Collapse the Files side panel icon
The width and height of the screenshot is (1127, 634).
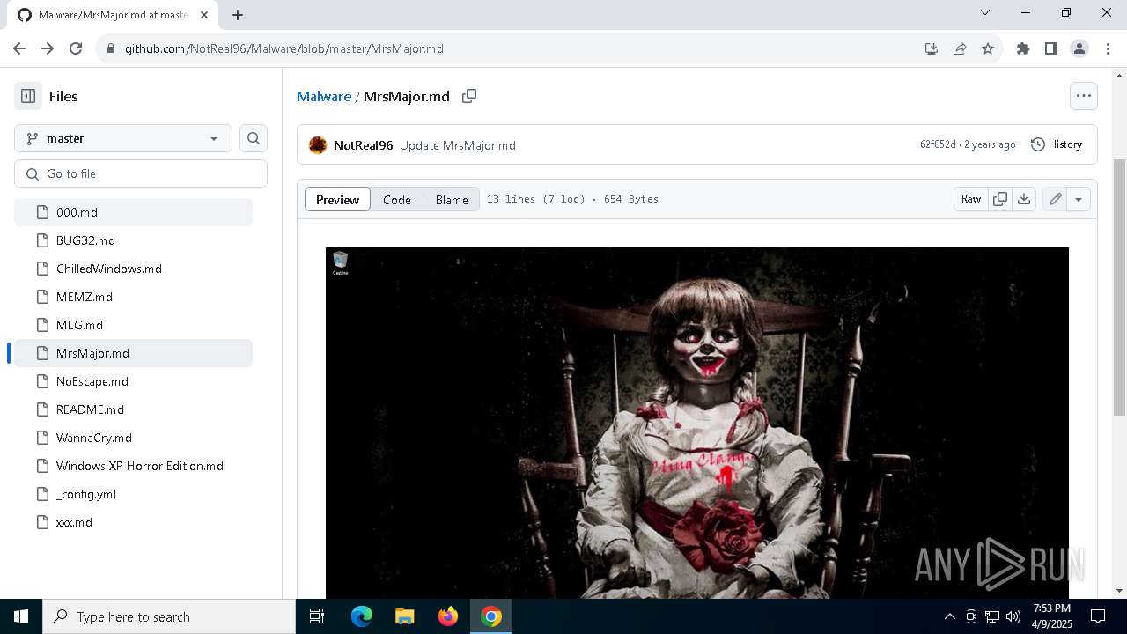[28, 96]
